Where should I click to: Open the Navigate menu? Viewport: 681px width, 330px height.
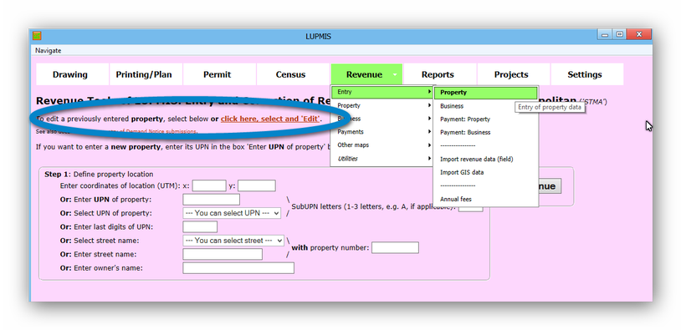49,50
